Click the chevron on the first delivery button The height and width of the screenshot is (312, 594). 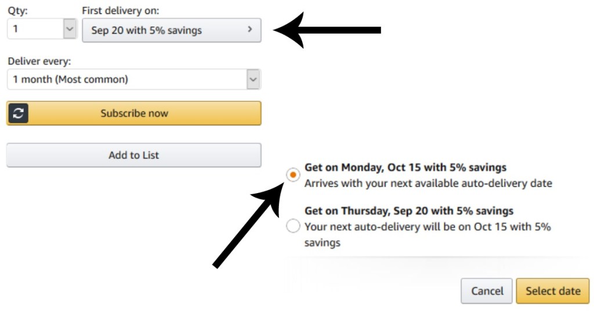[x=250, y=30]
